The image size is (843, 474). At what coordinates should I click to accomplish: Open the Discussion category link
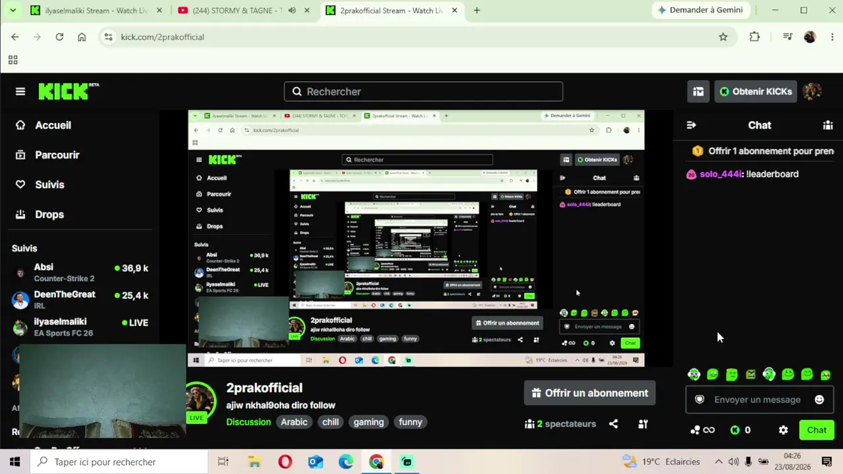click(x=248, y=422)
